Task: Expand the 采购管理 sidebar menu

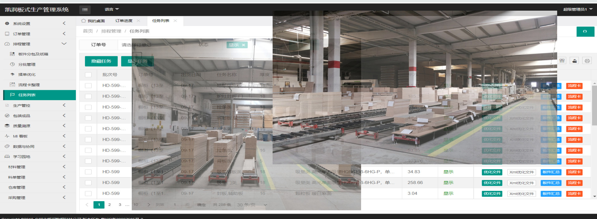Action: (x=64, y=197)
